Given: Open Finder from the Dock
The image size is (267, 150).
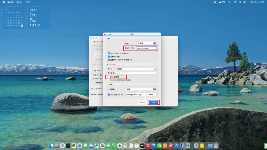Looking at the screenshot, I should click(51, 146).
